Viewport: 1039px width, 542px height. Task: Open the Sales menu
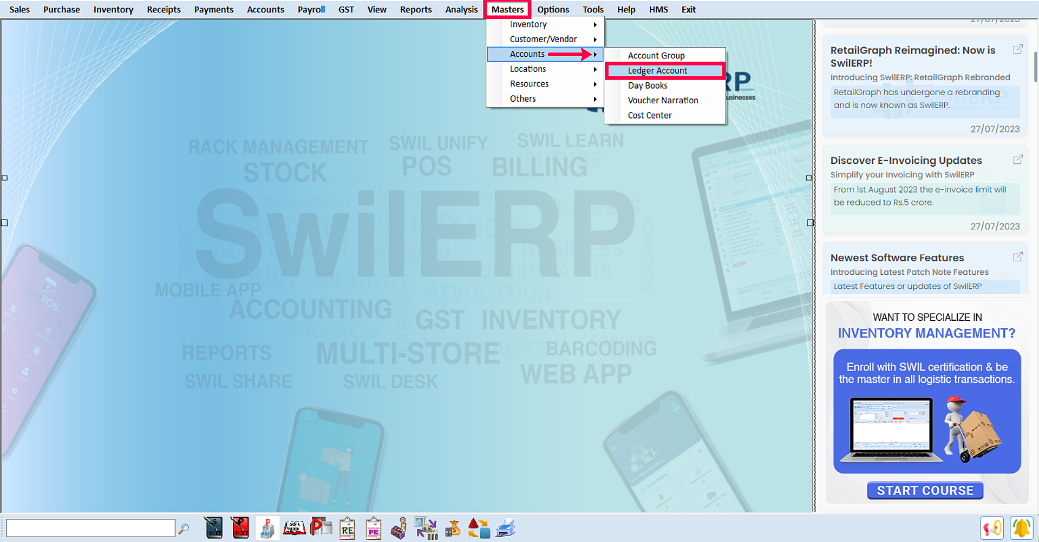point(19,9)
